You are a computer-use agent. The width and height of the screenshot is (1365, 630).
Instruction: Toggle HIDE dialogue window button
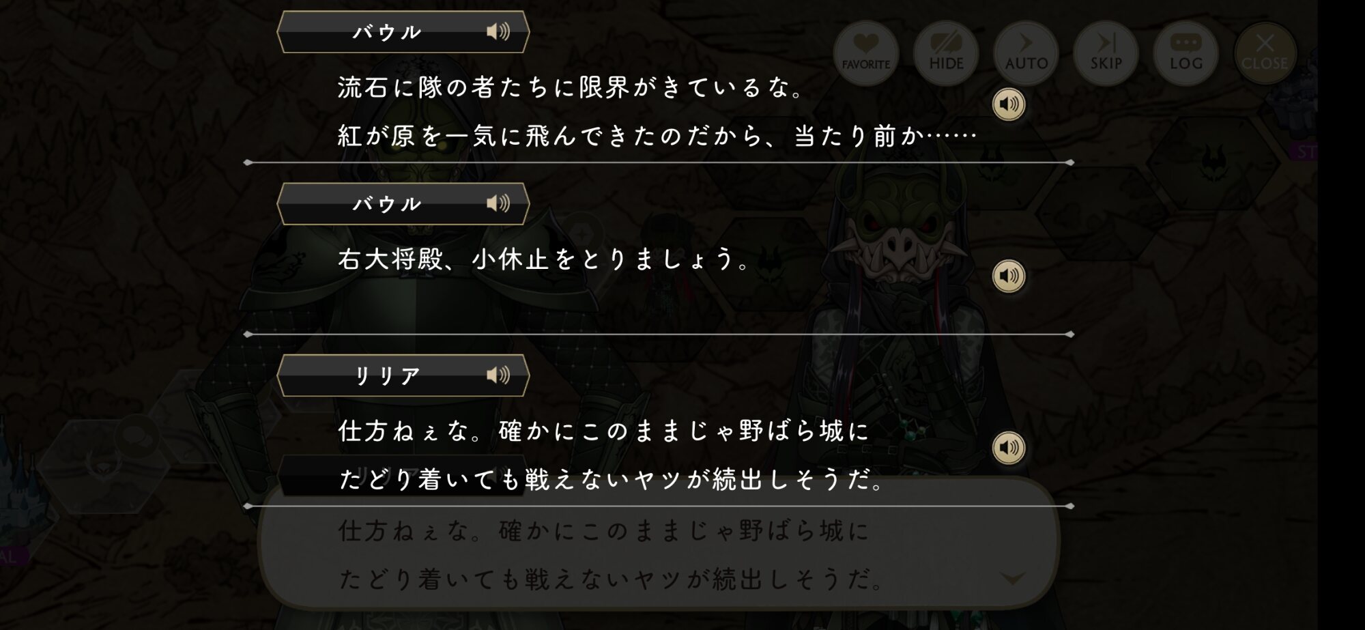tap(946, 53)
